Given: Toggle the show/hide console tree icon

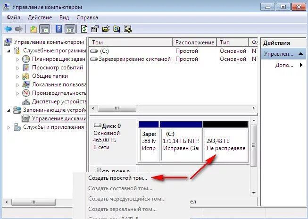Looking at the screenshot, I should pyautogui.click(x=45, y=29).
